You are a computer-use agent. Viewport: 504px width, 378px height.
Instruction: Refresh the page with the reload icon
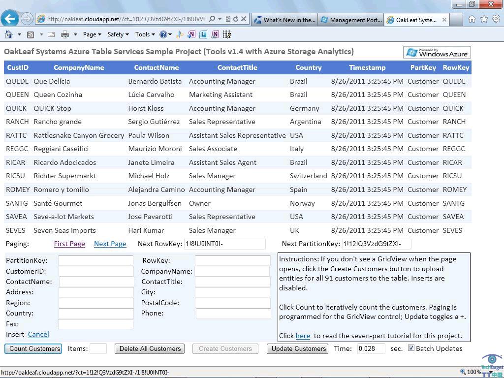pyautogui.click(x=236, y=19)
